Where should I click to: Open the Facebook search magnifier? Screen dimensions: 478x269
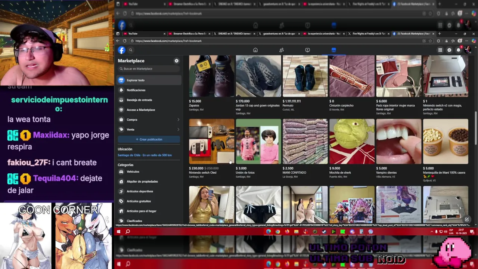point(131,50)
